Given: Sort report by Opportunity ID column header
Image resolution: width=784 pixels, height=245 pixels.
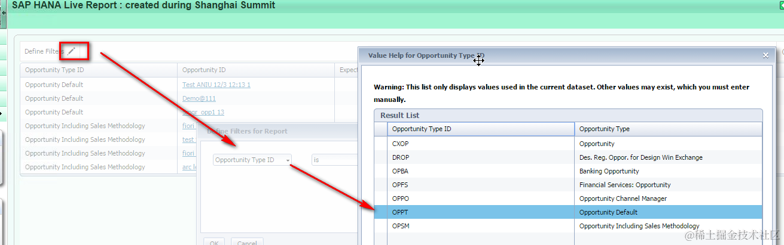Looking at the screenshot, I should click(x=256, y=70).
